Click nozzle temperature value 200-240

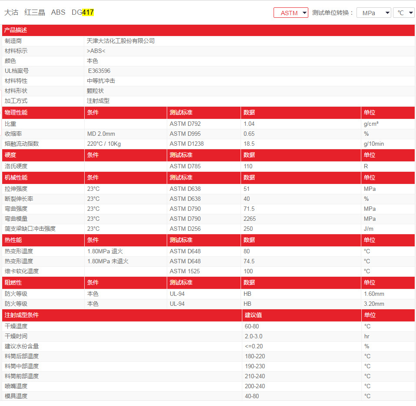point(255,386)
